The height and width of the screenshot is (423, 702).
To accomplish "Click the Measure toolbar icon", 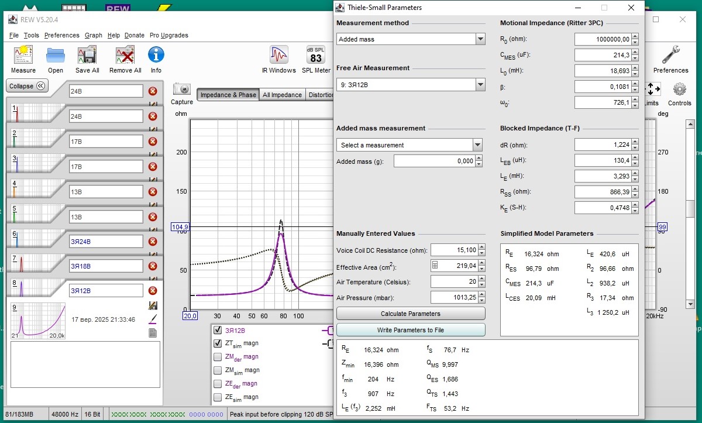I will 23,56.
